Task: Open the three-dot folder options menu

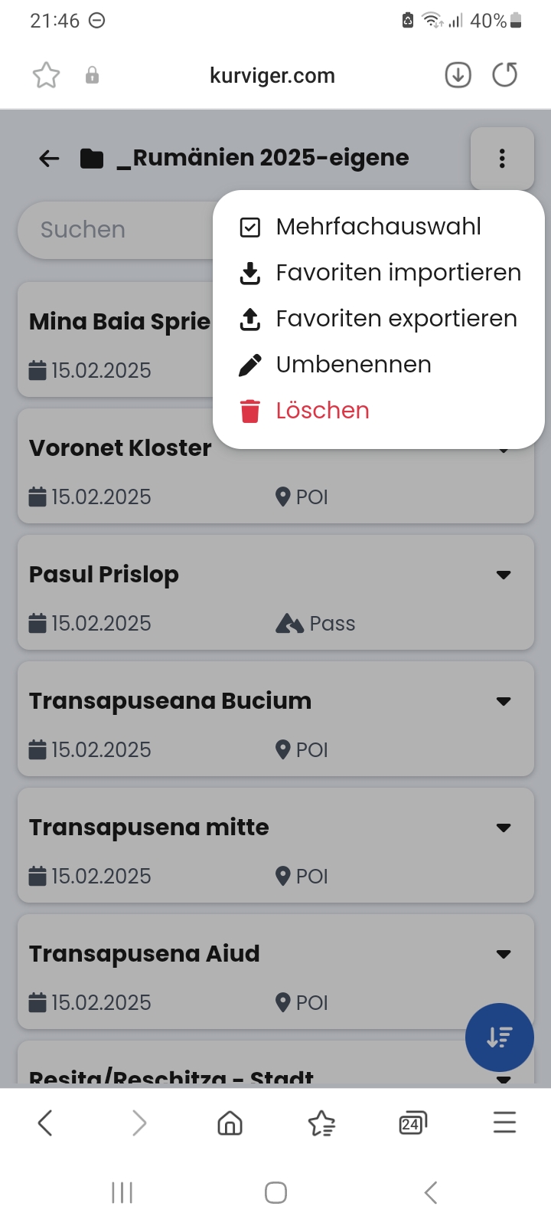Action: pyautogui.click(x=502, y=159)
